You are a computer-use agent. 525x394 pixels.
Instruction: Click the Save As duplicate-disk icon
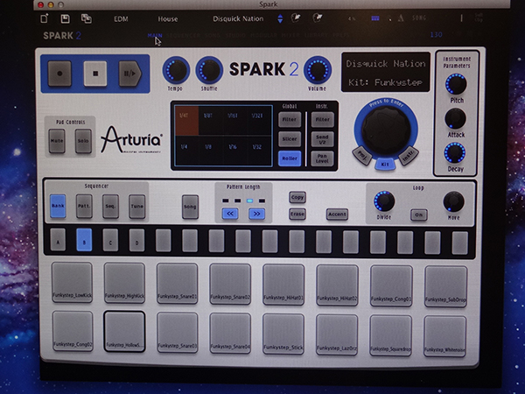click(x=87, y=18)
